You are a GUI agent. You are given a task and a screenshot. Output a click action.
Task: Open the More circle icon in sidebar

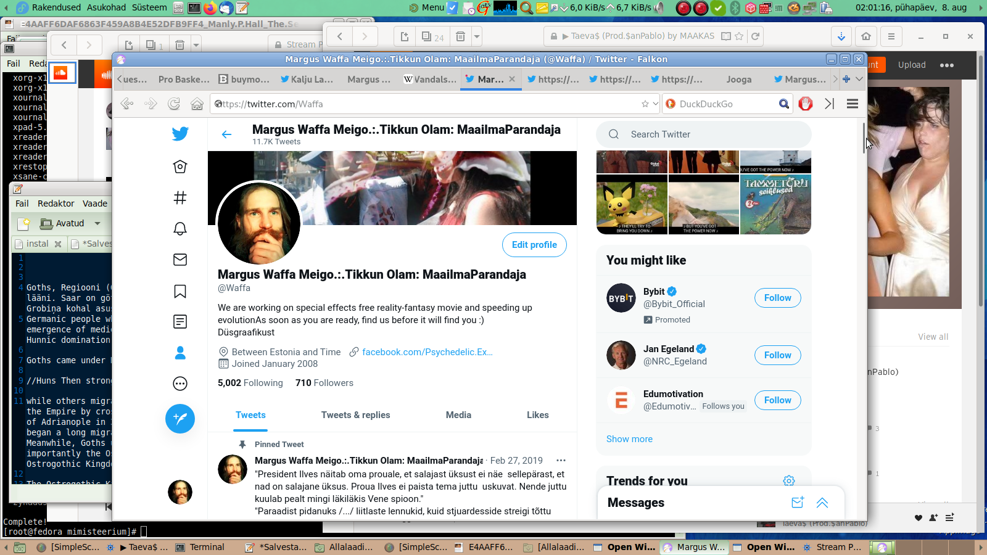[x=180, y=384]
